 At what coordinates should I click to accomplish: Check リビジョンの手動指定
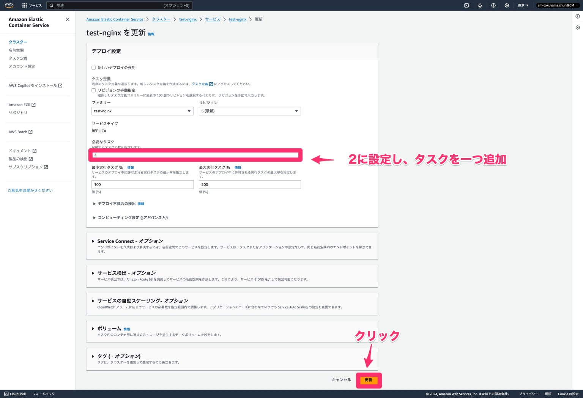[x=93, y=90]
